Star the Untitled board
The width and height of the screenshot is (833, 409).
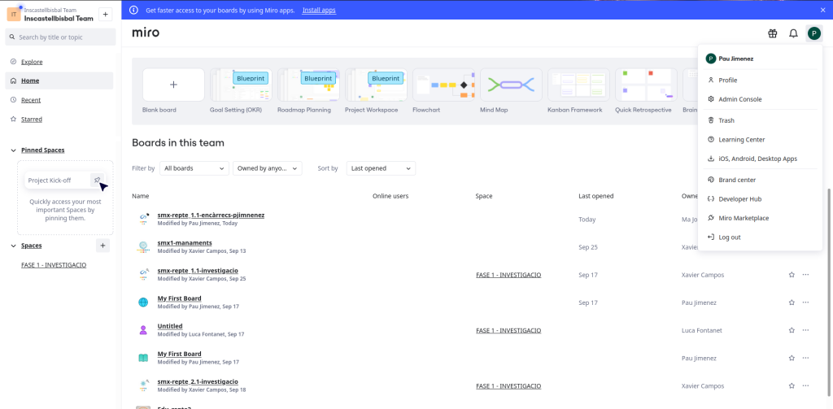792,330
